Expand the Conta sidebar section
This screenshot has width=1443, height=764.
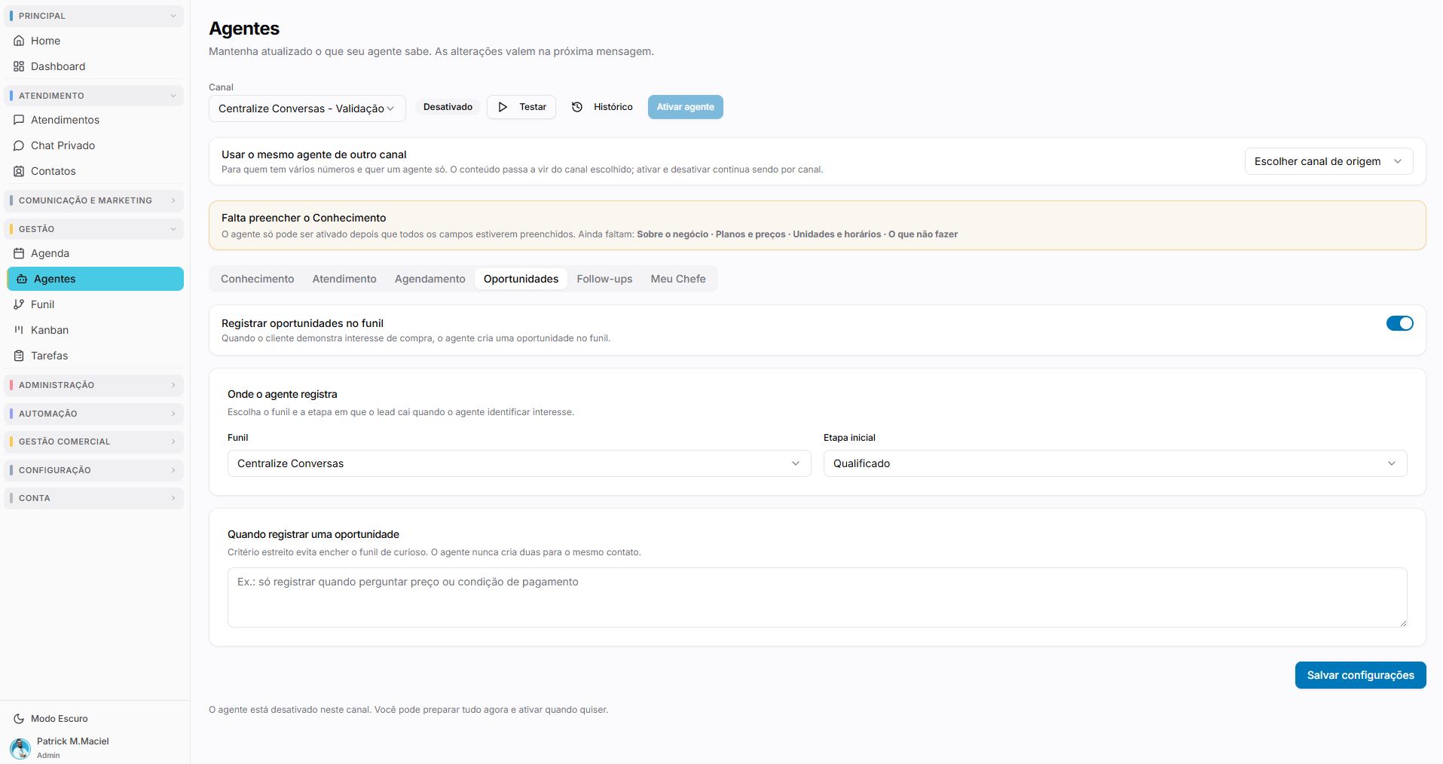tap(94, 498)
